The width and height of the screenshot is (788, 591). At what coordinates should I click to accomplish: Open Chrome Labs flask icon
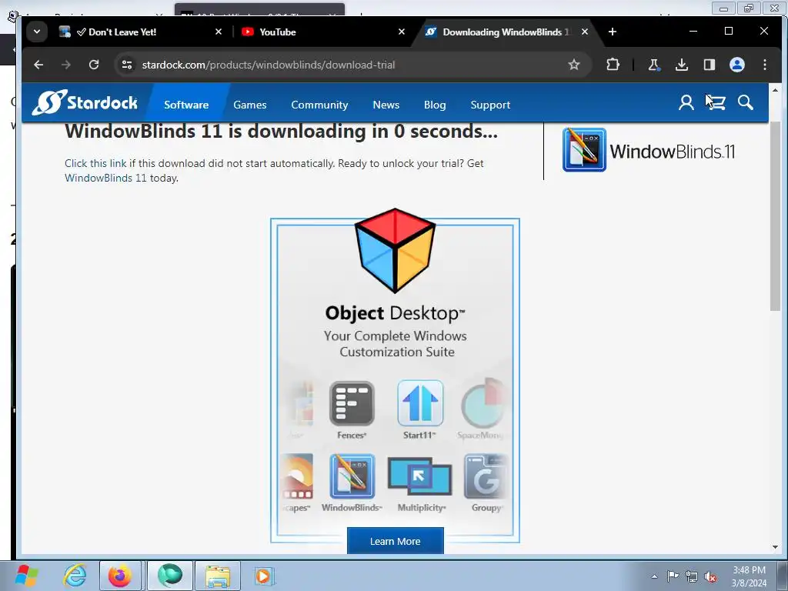(x=654, y=65)
